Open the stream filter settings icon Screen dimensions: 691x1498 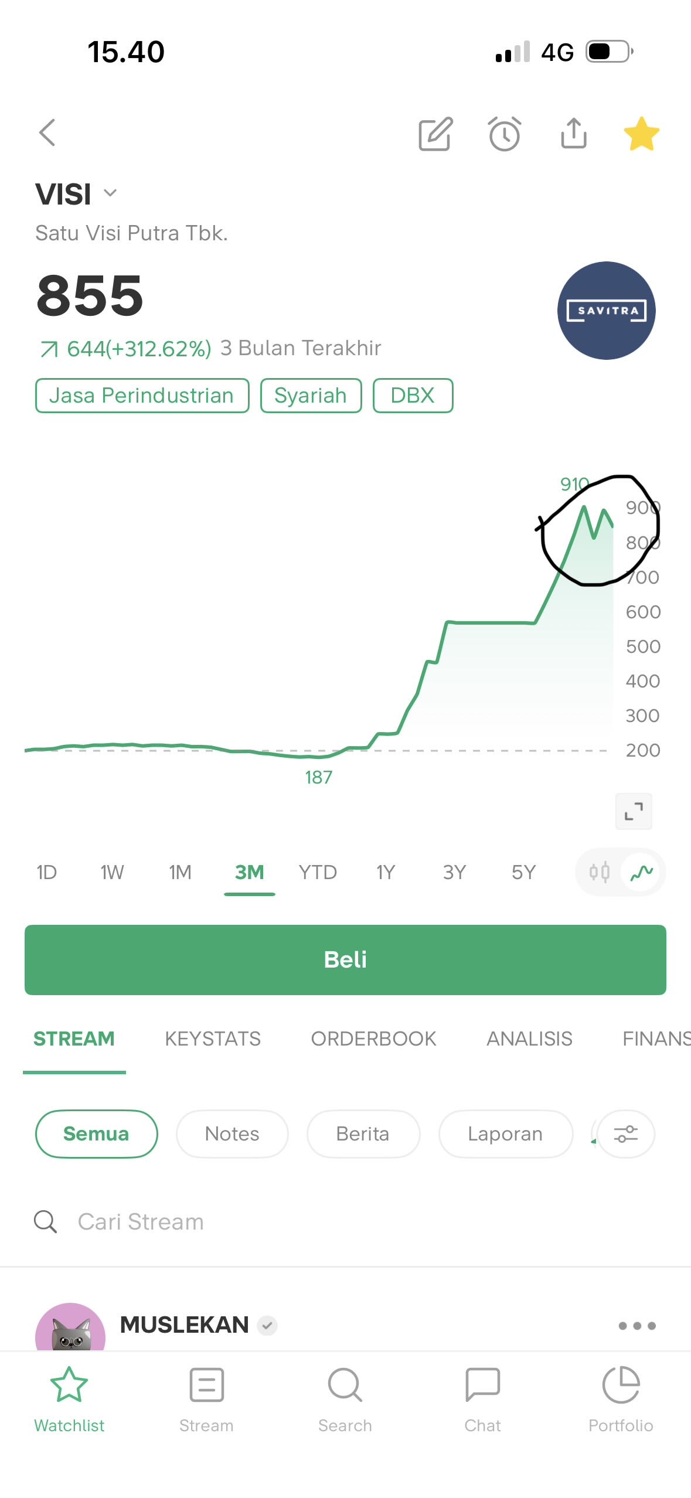[625, 1134]
